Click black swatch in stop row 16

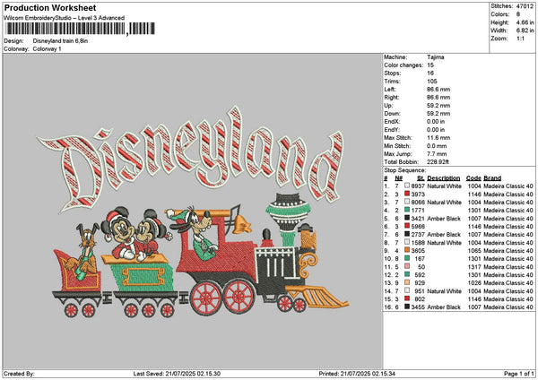407,307
